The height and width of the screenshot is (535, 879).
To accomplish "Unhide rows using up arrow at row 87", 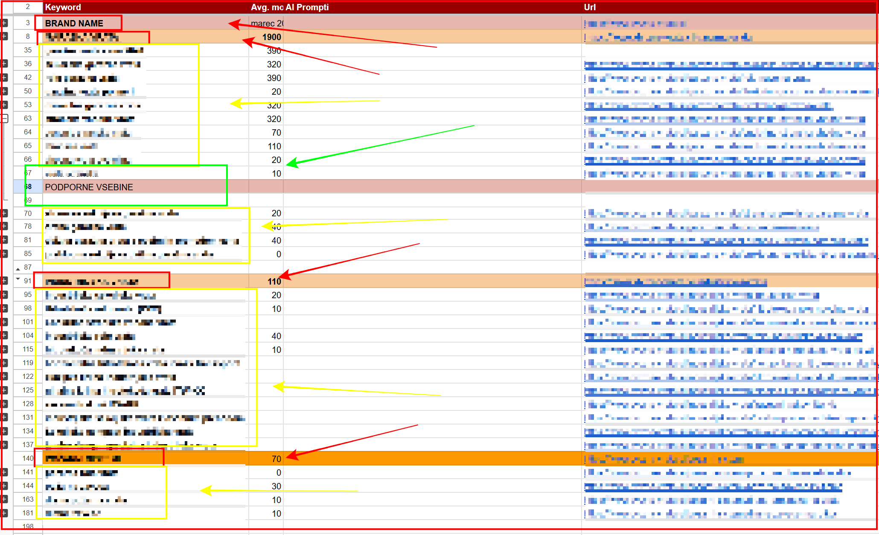I will pyautogui.click(x=18, y=269).
